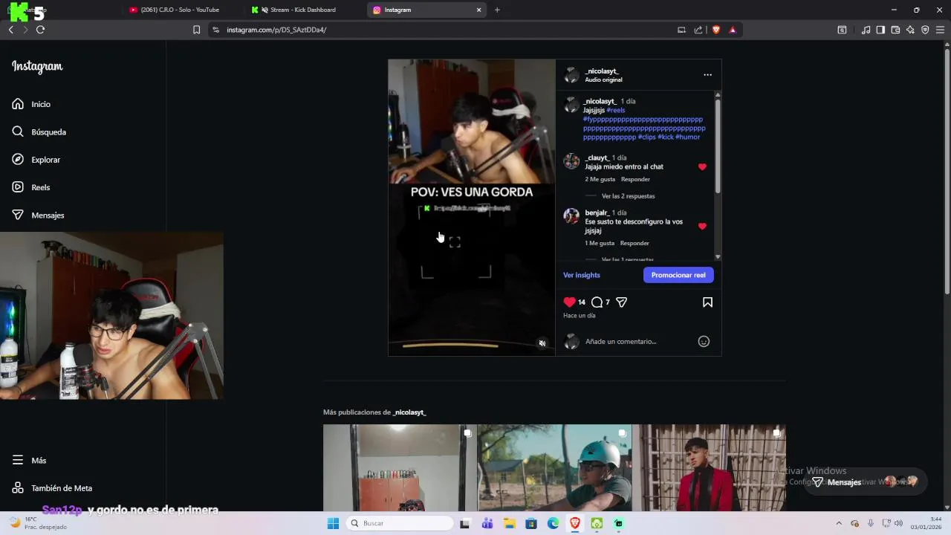Unlike _clauyt_ comment heart
This screenshot has height=535, width=951.
[702, 167]
